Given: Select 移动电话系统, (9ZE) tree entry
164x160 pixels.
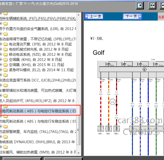Looking at the screenshot, I should click(40, 54).
